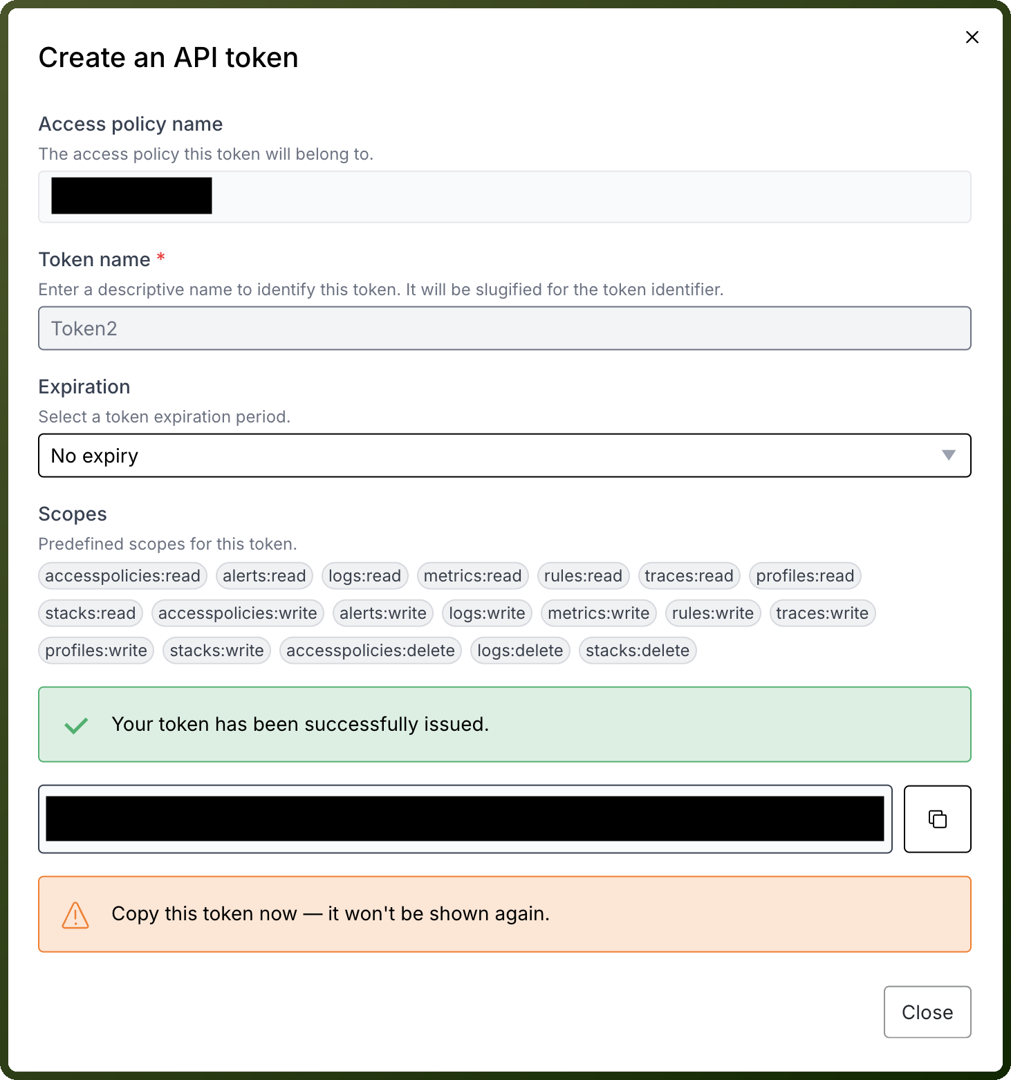
Task: Select the stacks:write scope tag
Action: coord(216,650)
